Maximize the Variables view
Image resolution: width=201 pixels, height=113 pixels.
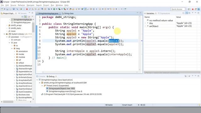pos(198,13)
